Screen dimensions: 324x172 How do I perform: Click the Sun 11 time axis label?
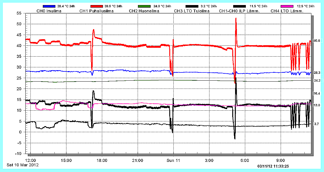pyautogui.click(x=173, y=161)
